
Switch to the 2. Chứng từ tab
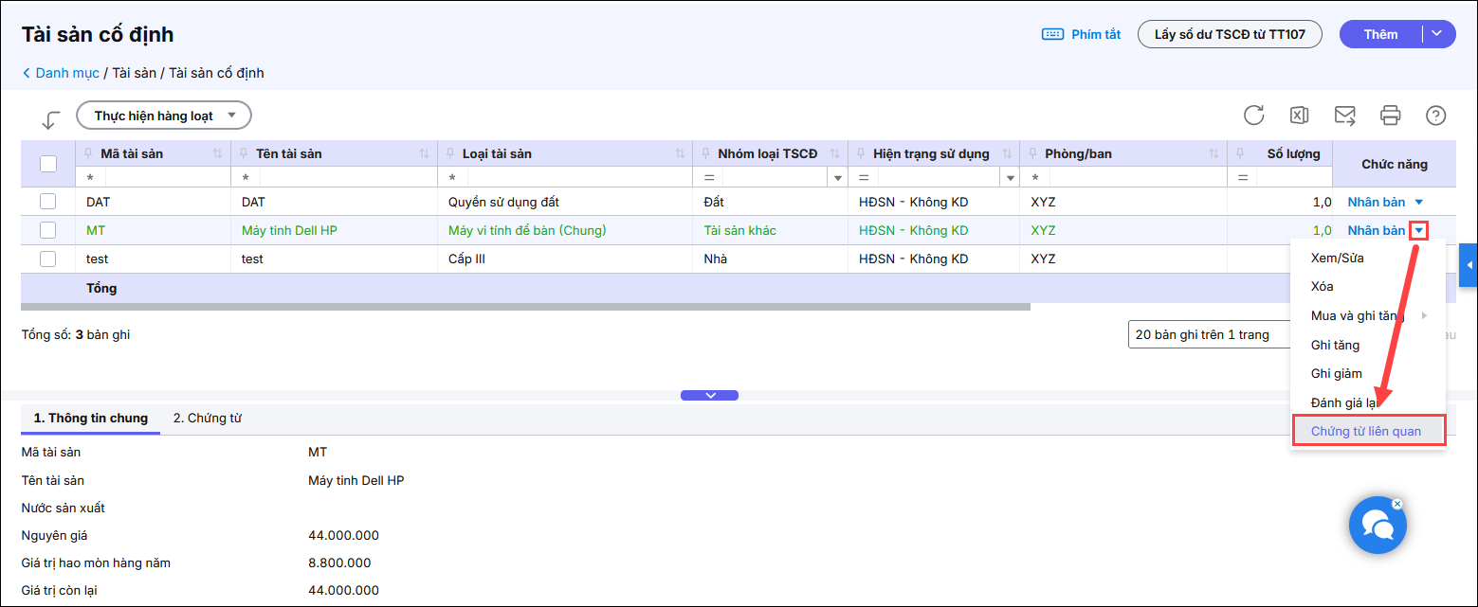(x=207, y=418)
